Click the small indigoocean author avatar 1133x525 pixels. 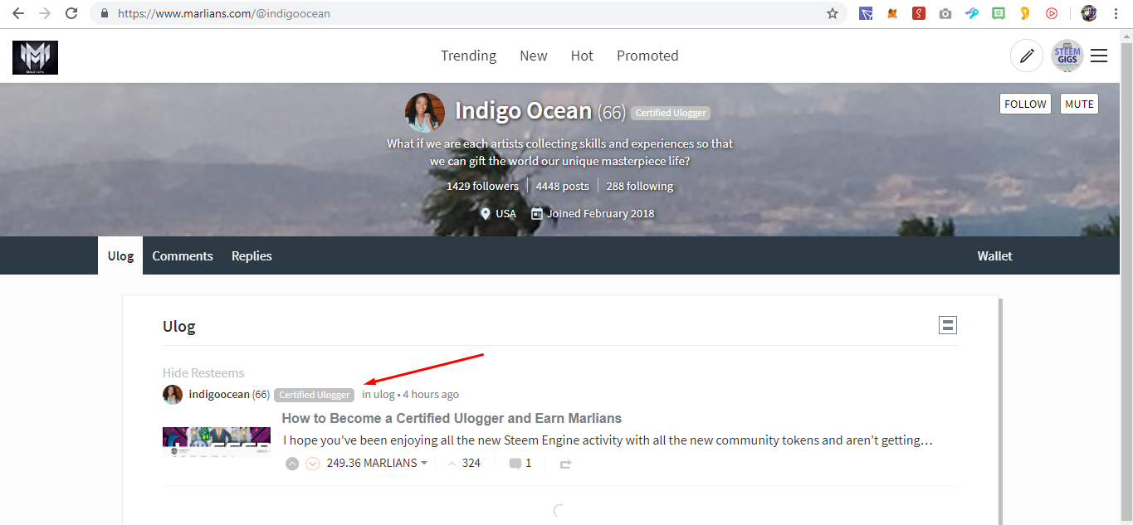point(173,394)
